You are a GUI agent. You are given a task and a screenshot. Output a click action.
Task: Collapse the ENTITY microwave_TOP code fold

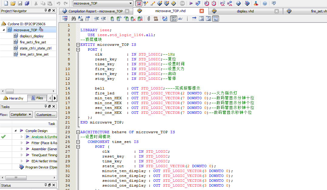tap(78, 45)
